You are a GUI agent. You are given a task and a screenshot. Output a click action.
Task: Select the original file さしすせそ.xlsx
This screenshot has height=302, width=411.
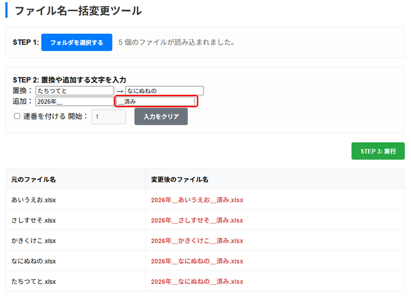pyautogui.click(x=34, y=220)
